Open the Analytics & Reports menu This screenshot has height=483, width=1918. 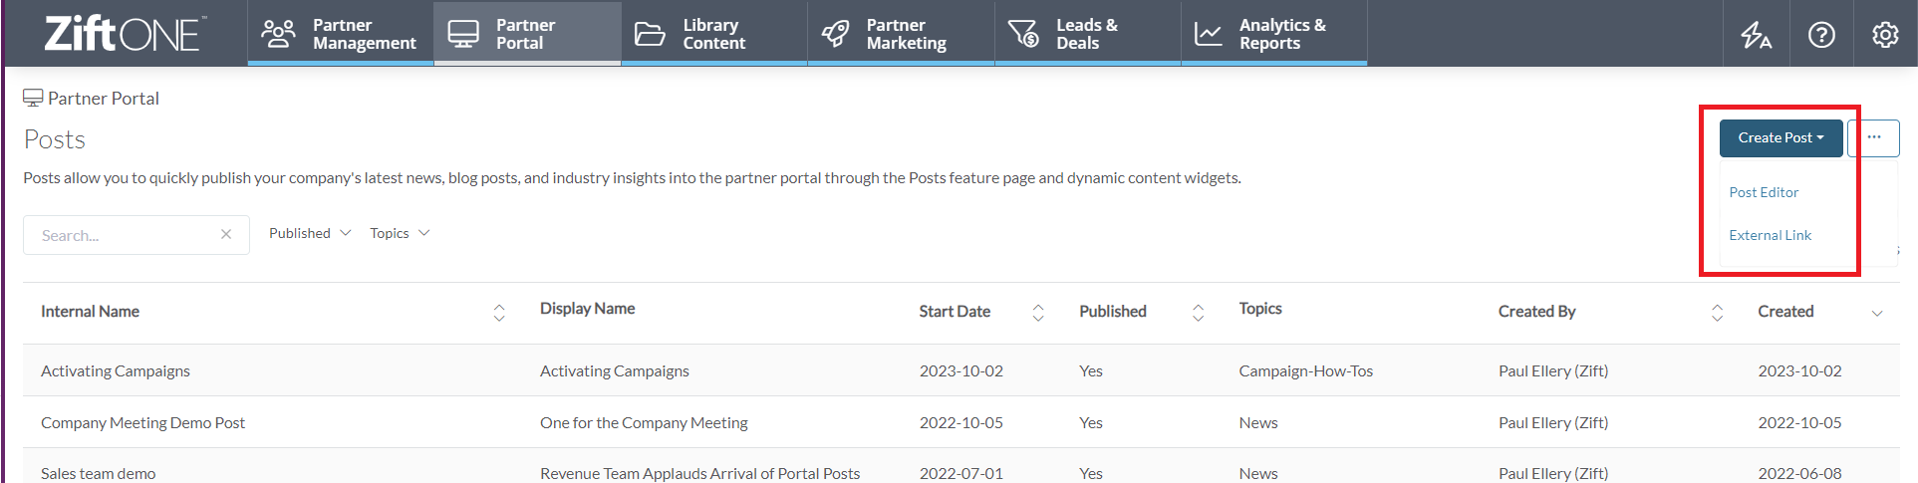coord(1274,34)
